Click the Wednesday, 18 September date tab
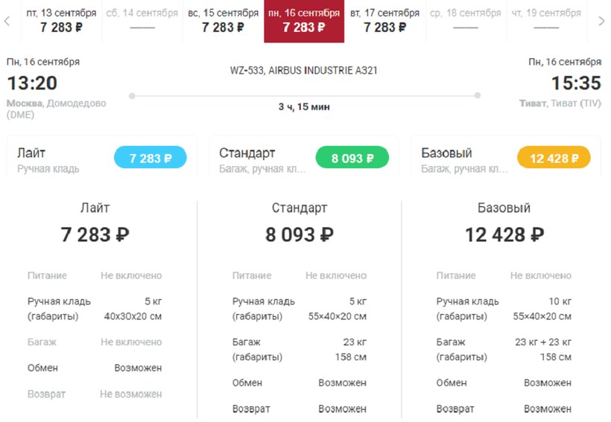This screenshot has width=611, height=422. (x=466, y=21)
